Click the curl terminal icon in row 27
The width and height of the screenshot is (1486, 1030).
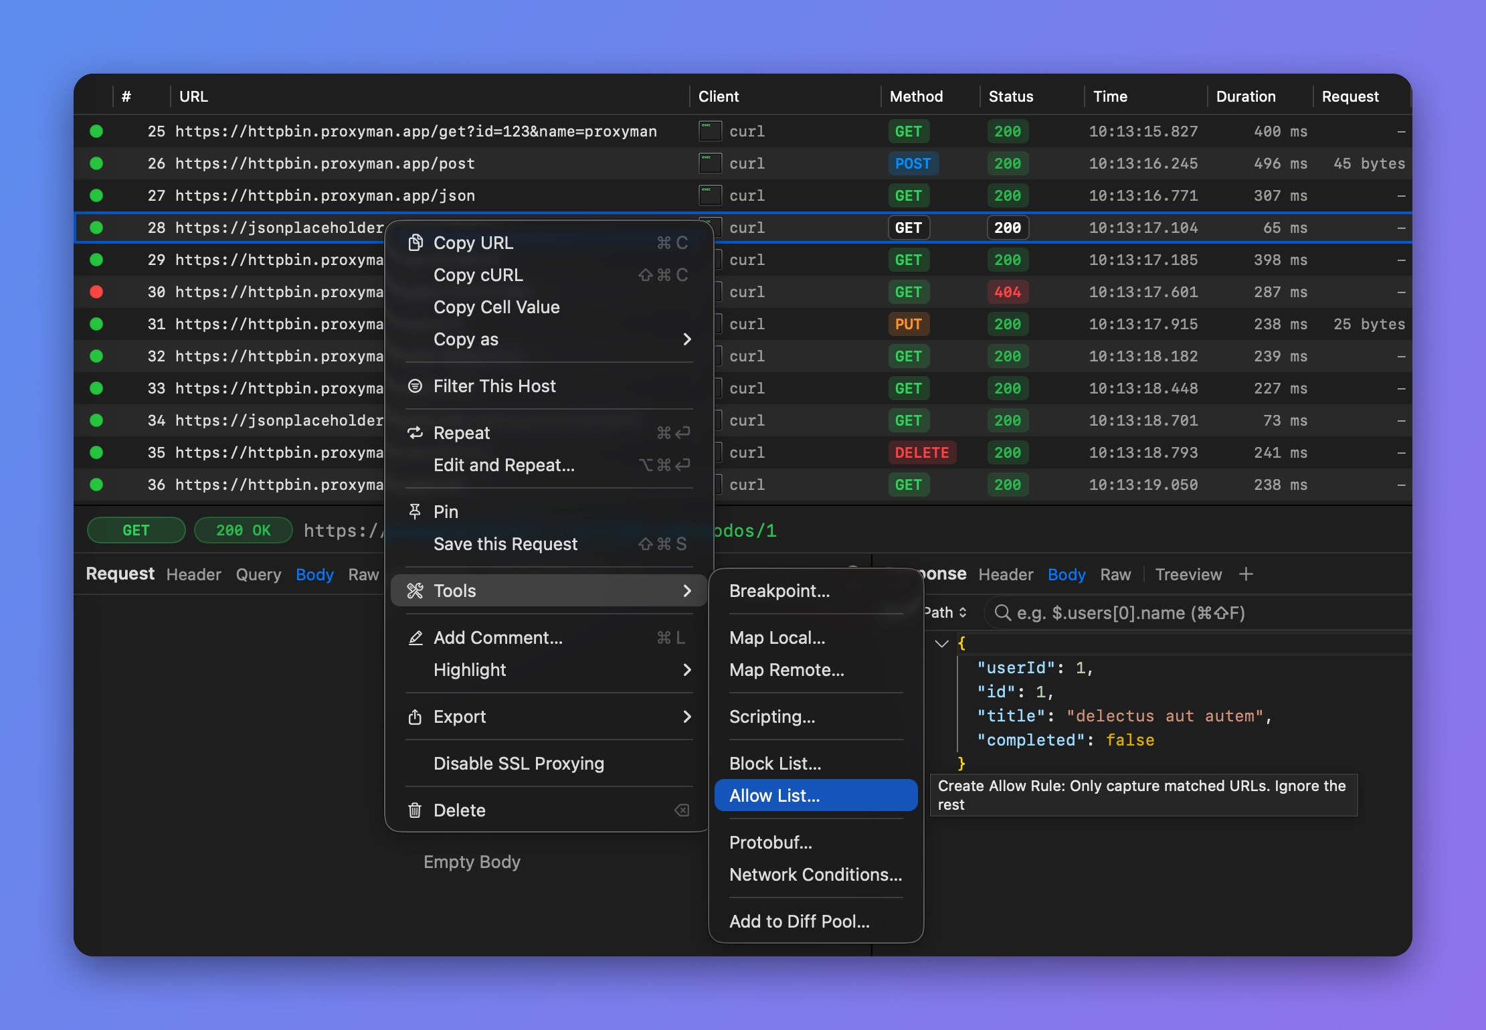tap(710, 195)
